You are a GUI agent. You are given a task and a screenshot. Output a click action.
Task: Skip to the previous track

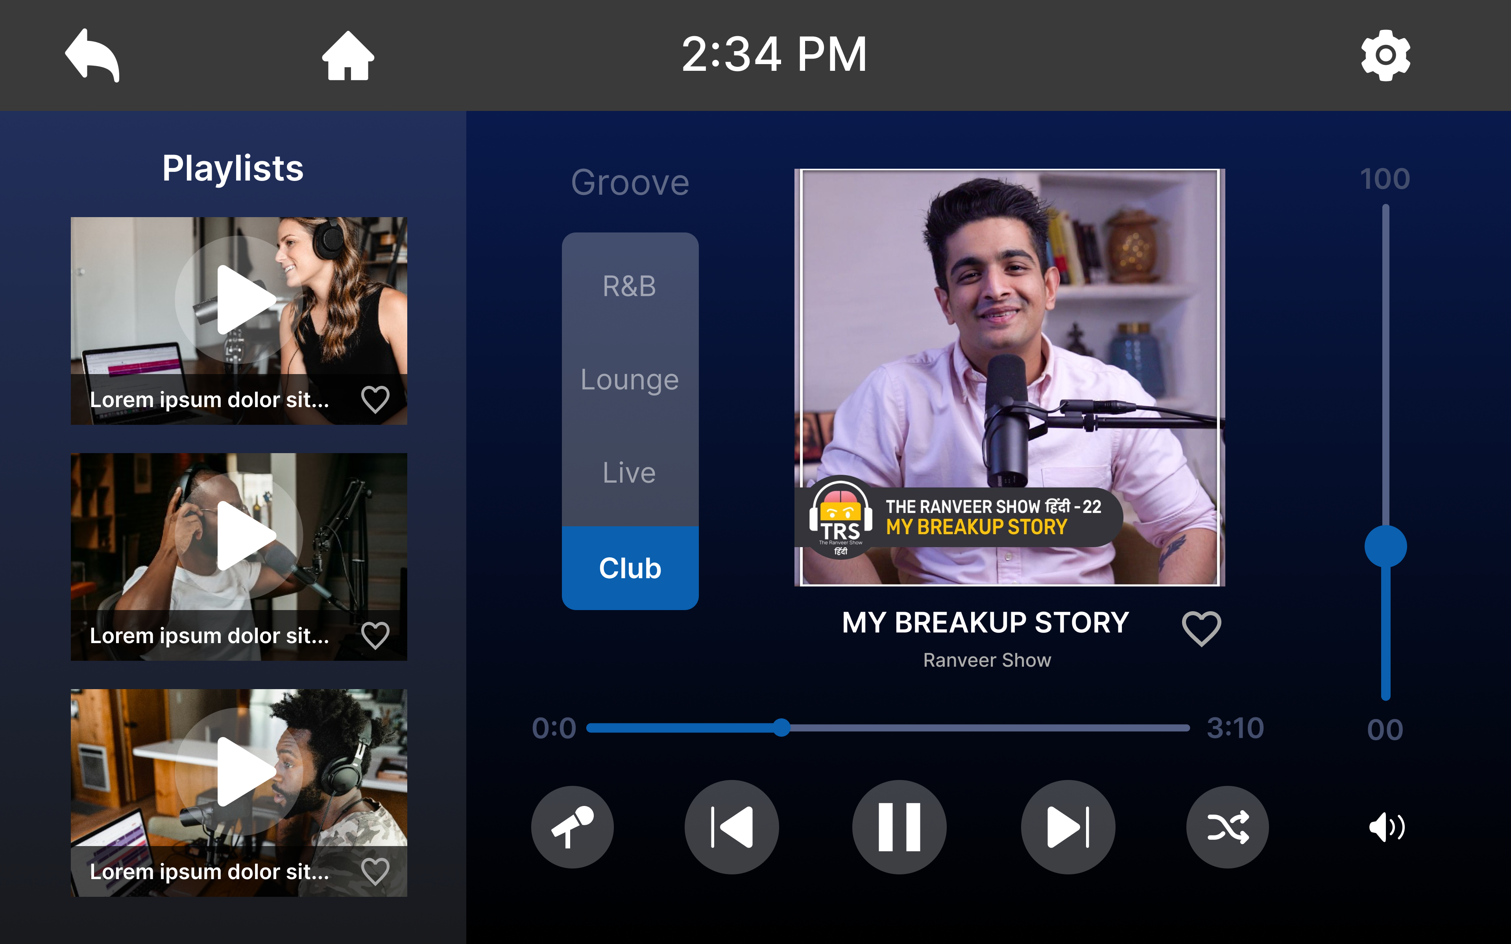coord(732,827)
